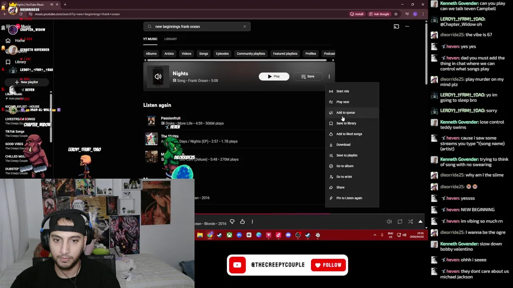Click the search field with 'new beginnings frank ocean'

(197, 26)
